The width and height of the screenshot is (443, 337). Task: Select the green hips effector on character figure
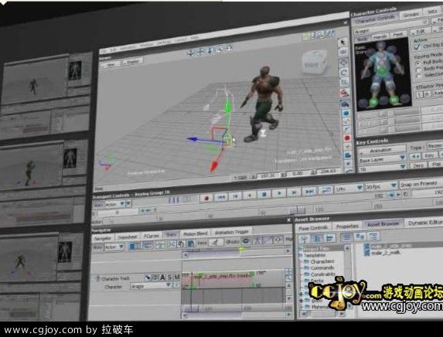coord(381,70)
